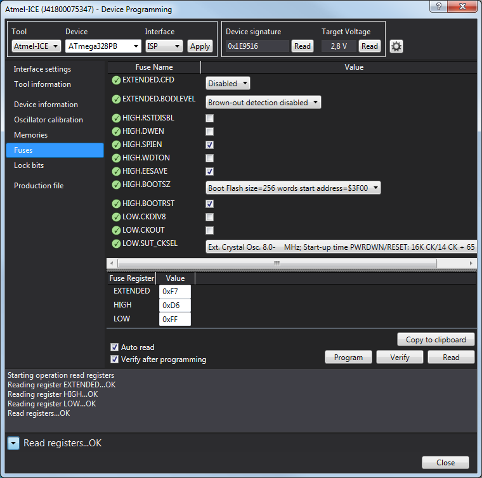Click green status icon beside HIGH.WDTON
482x478 pixels.
pos(116,158)
